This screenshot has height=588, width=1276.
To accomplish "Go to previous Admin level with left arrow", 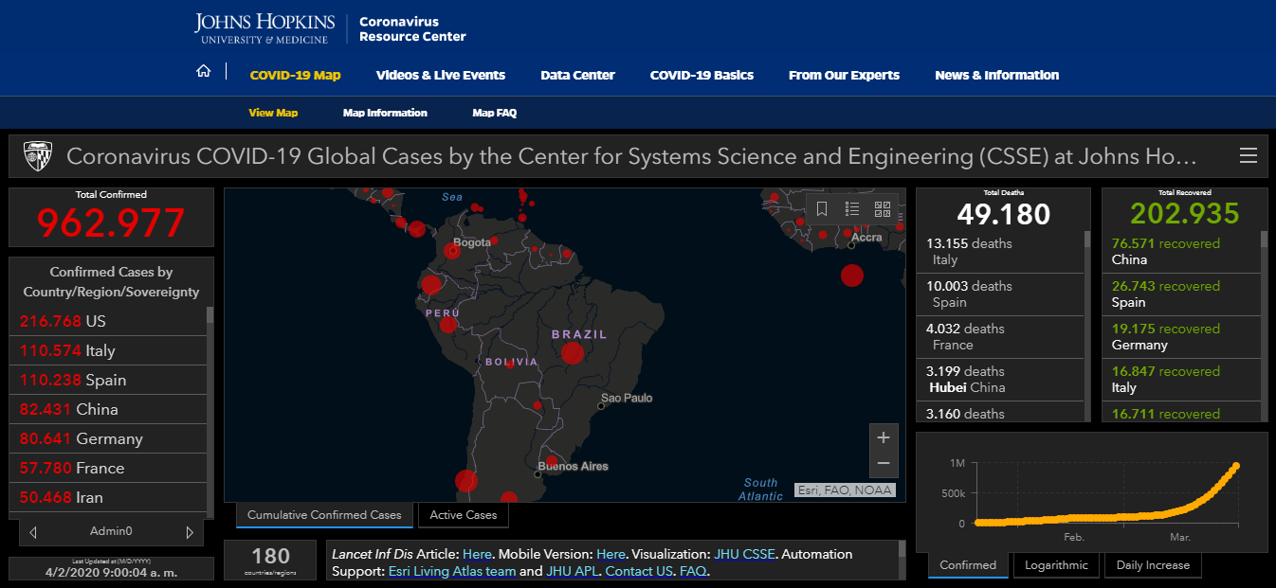I will (34, 532).
